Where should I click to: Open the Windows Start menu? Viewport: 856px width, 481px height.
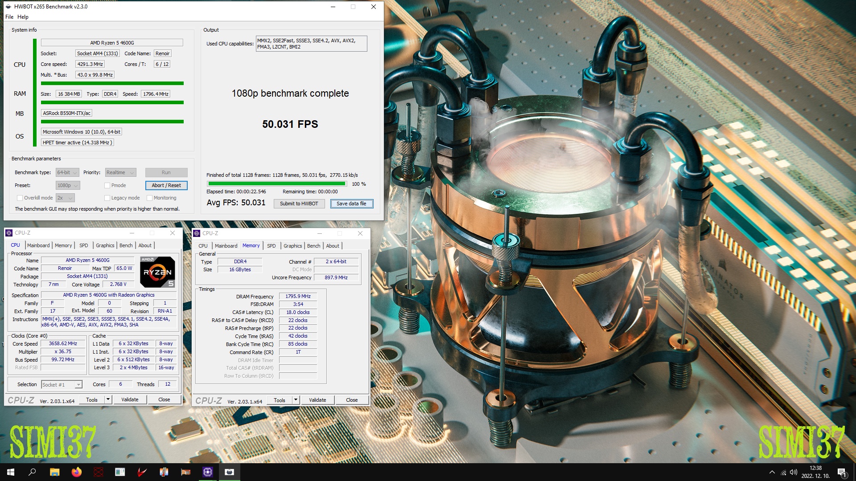point(11,472)
